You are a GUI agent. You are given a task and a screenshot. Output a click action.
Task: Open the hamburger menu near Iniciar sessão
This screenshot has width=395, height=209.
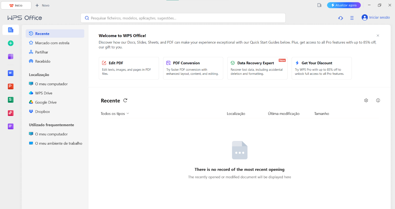[352, 18]
